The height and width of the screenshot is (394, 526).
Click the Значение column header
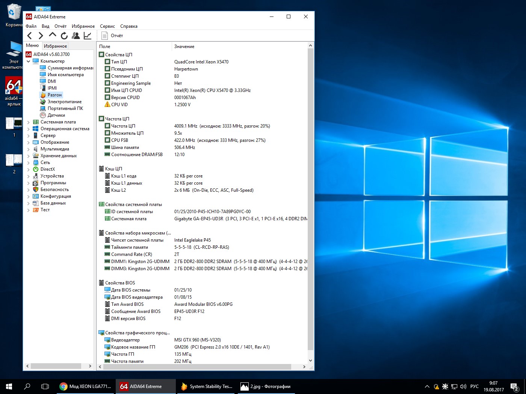click(184, 47)
